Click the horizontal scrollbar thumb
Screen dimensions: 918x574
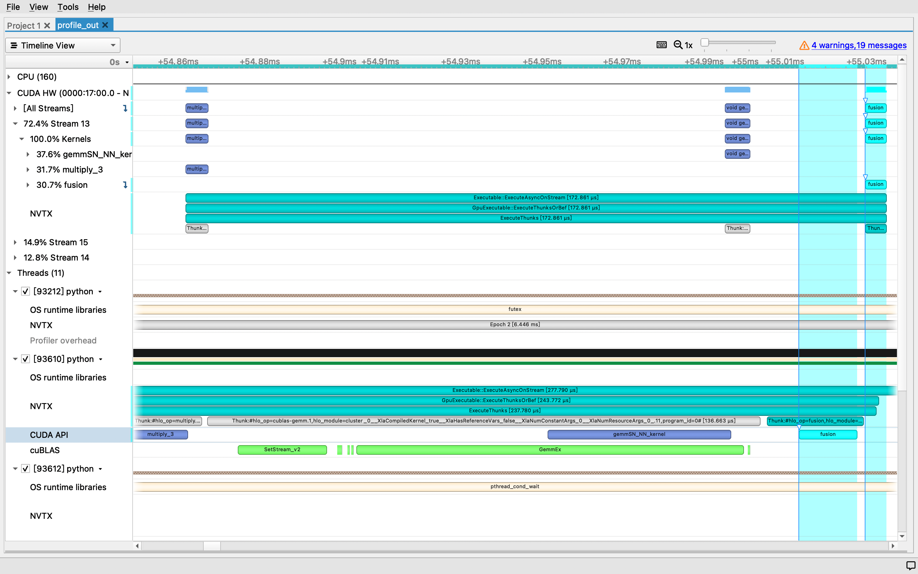coord(212,546)
